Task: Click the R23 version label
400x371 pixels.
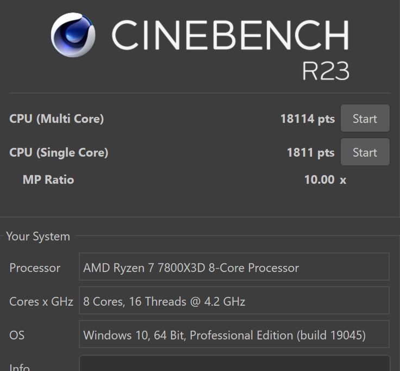Action: pos(326,71)
